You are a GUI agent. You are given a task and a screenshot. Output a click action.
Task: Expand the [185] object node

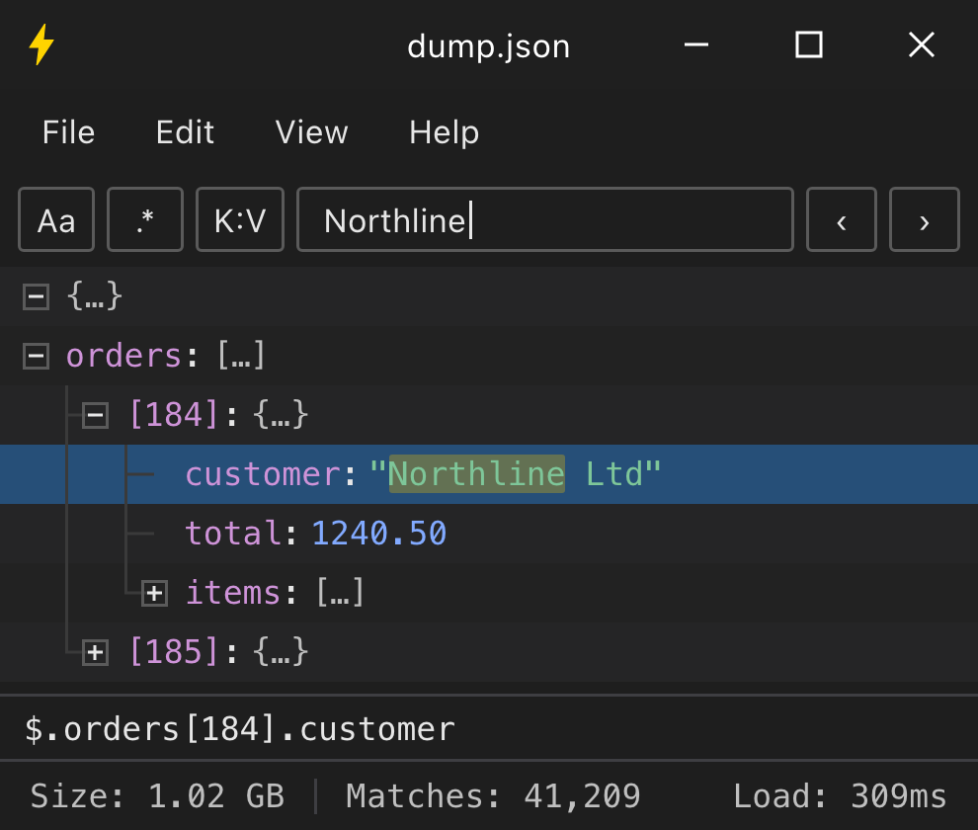(96, 653)
